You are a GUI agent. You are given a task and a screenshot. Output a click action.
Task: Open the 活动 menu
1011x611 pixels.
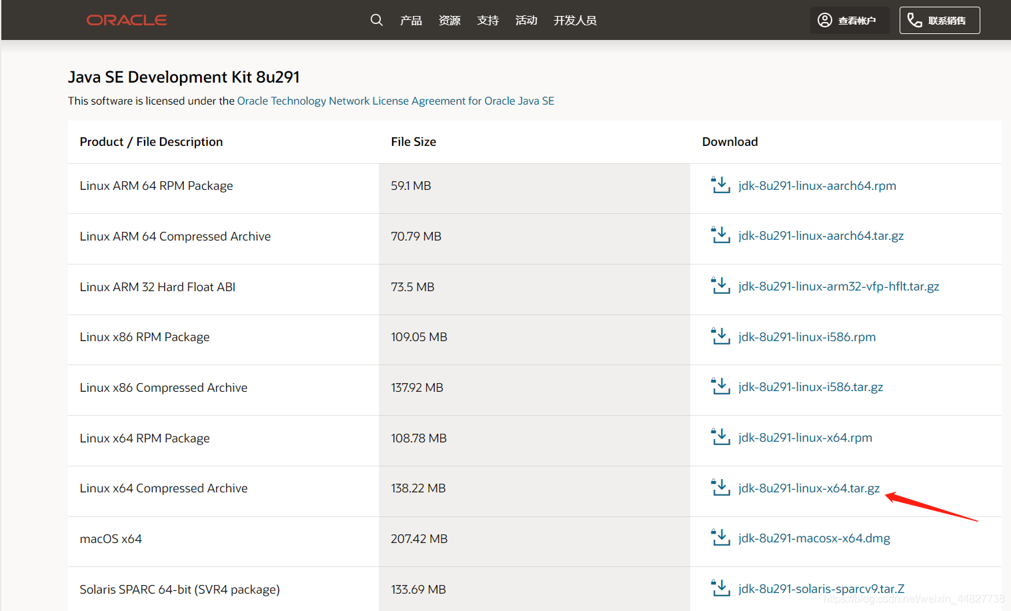pyautogui.click(x=526, y=21)
